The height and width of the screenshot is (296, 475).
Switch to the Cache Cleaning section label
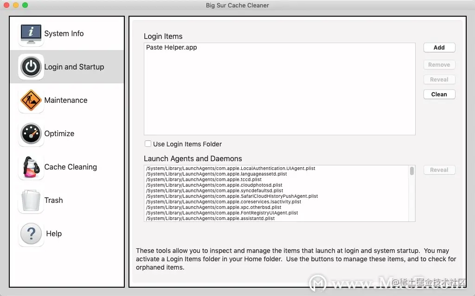pyautogui.click(x=71, y=167)
